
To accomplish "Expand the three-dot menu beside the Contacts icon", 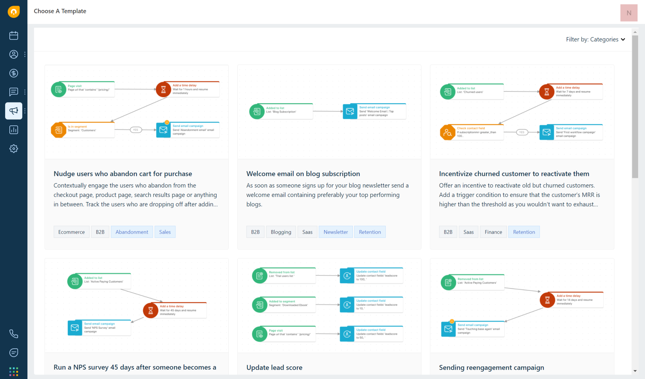I will [25, 54].
